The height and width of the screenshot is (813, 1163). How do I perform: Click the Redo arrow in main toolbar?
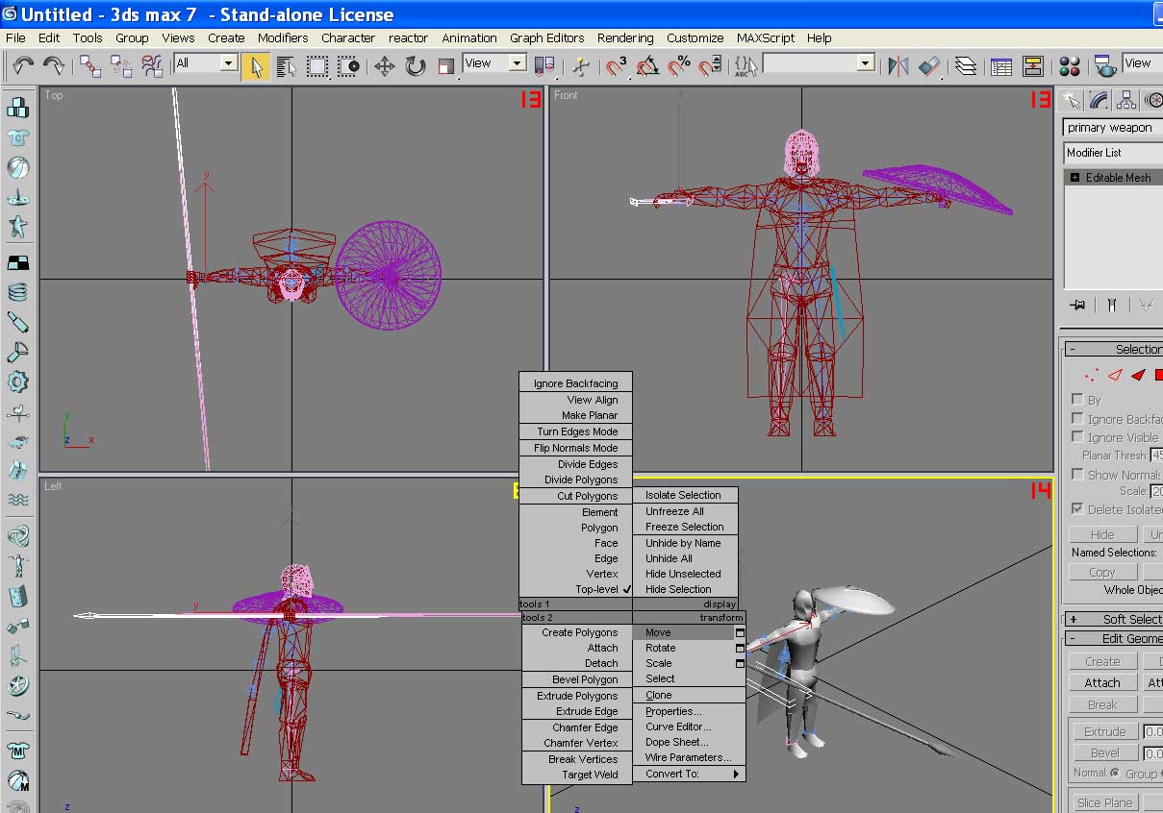[54, 65]
